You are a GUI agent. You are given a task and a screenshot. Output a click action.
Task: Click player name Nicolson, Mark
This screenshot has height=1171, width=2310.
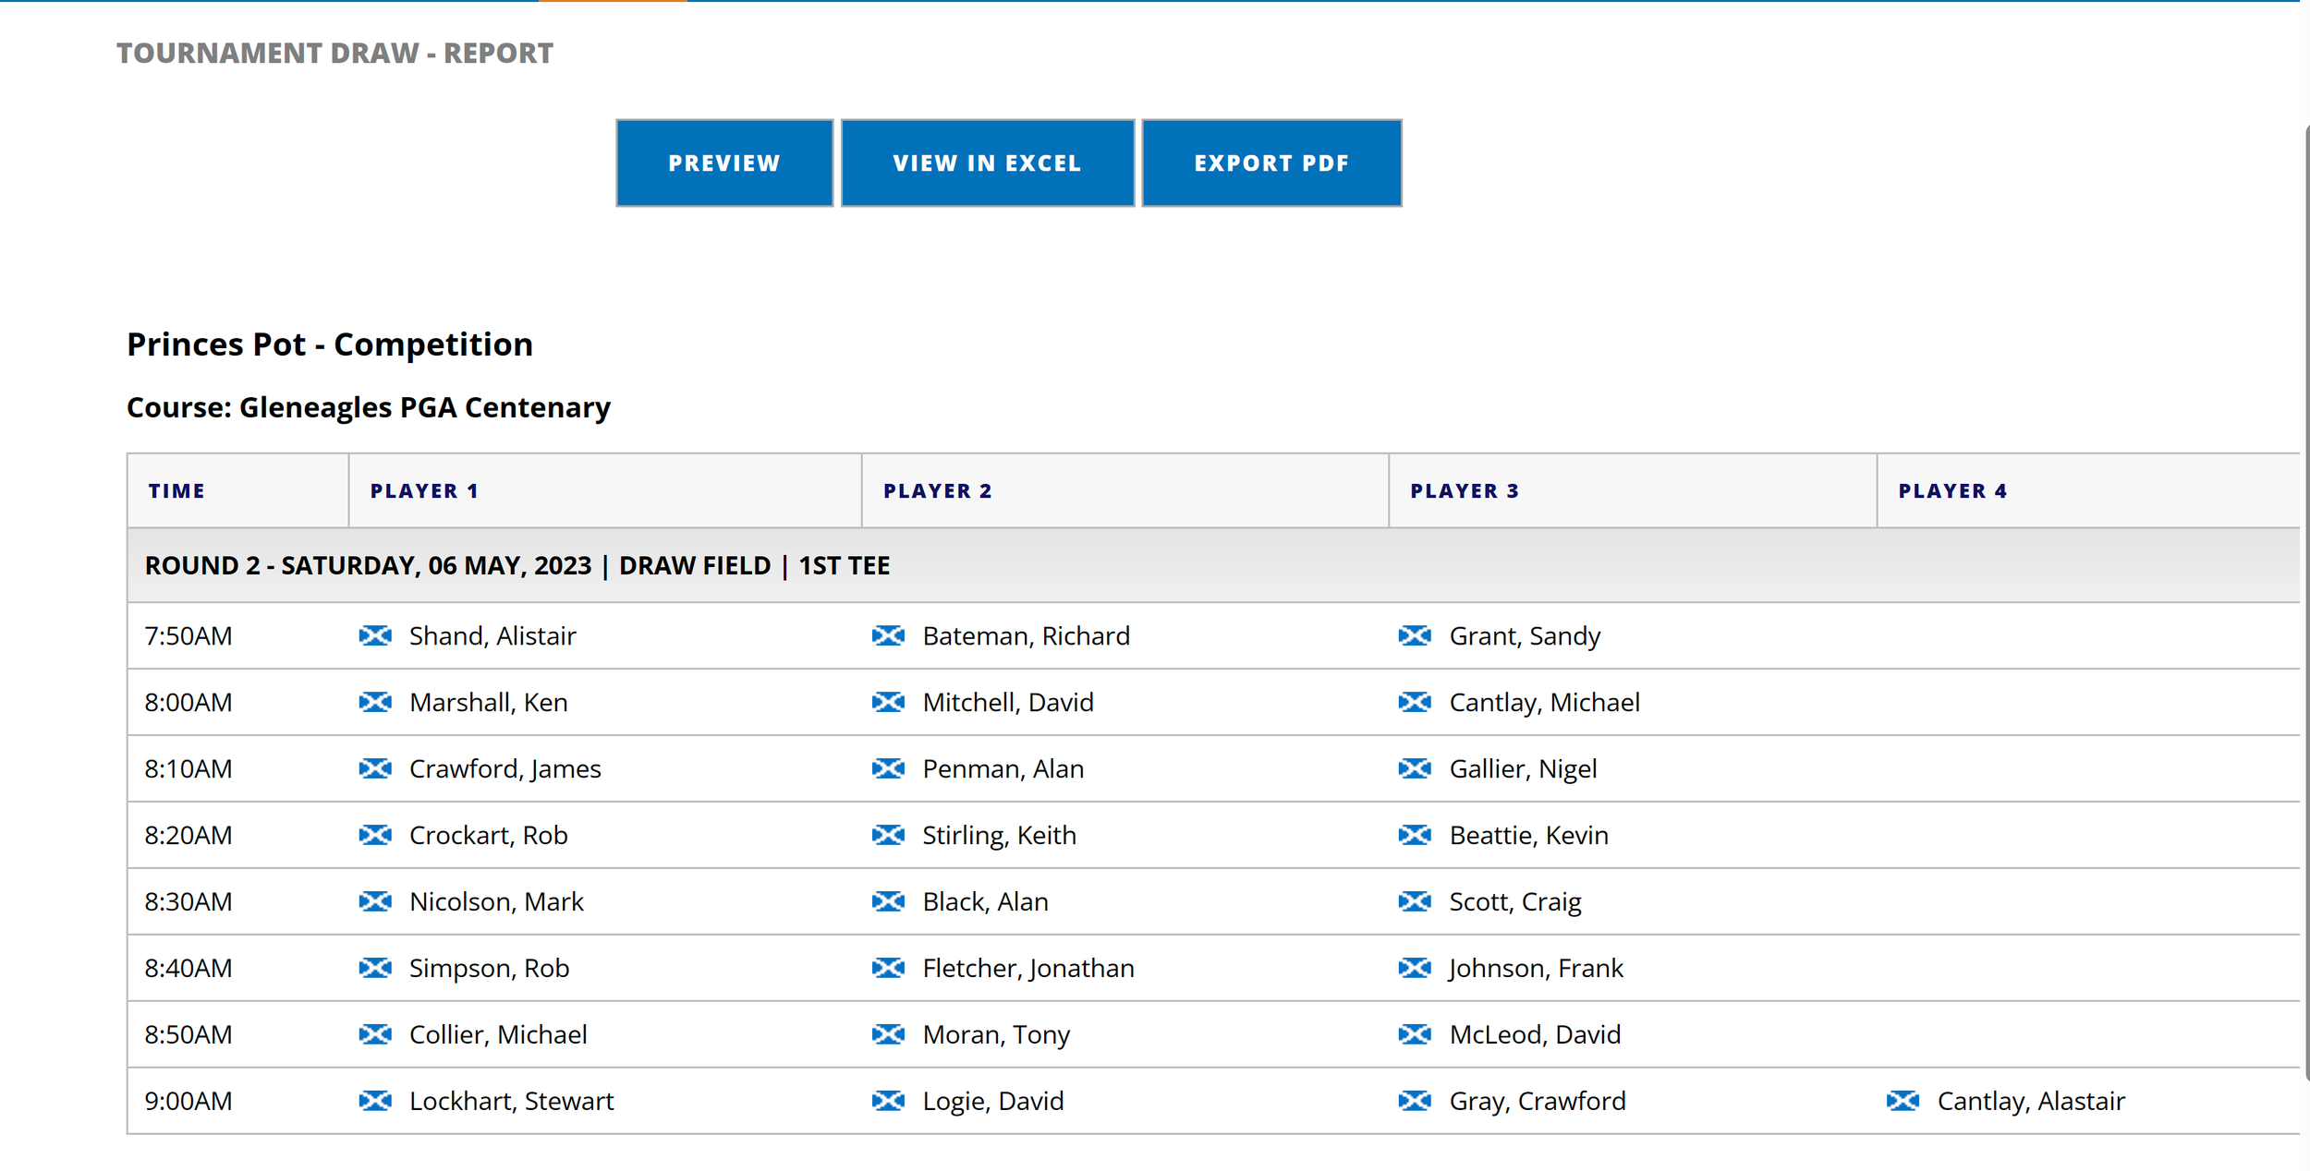(496, 901)
